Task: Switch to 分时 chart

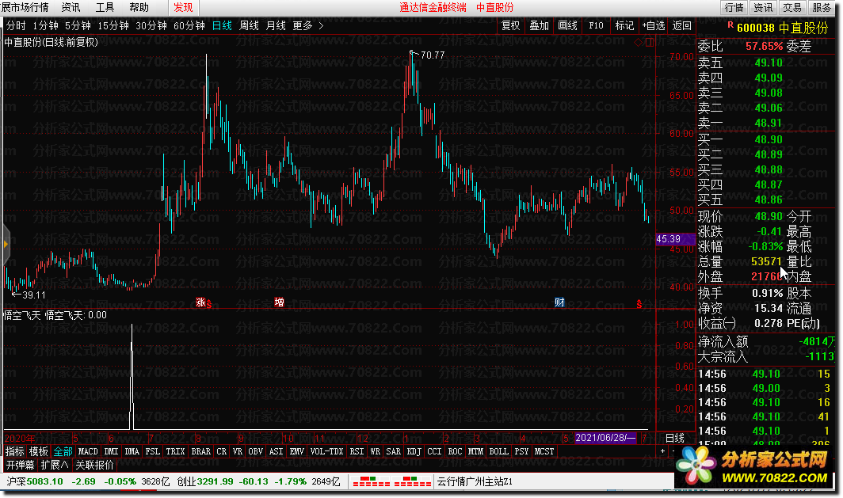Action: coord(16,25)
